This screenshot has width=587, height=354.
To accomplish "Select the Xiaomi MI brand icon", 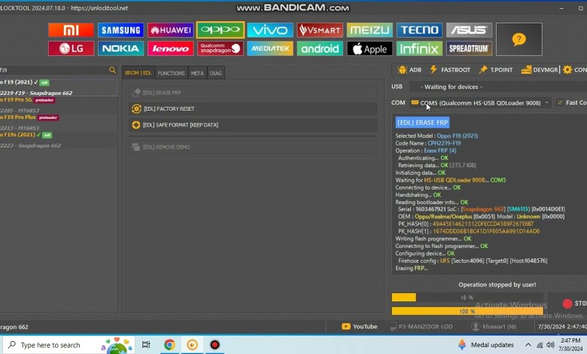I will click(71, 30).
